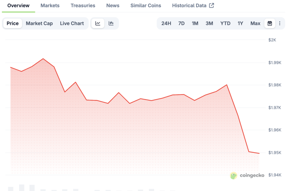The image size is (291, 191).
Task: Show 7D price range
Action: [x=181, y=24]
